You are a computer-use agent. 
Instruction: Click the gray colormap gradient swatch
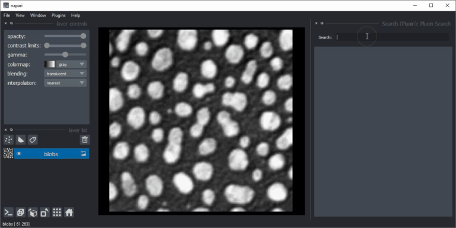click(x=49, y=64)
